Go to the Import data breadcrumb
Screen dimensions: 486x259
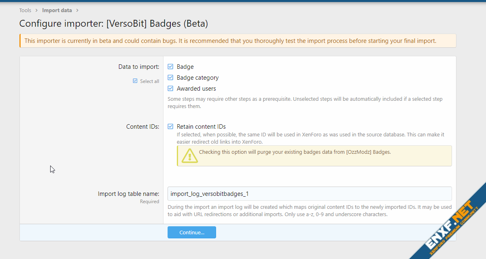click(57, 11)
